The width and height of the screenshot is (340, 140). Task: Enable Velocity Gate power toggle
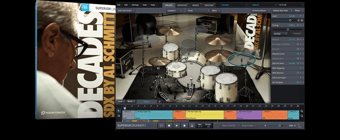(298, 59)
